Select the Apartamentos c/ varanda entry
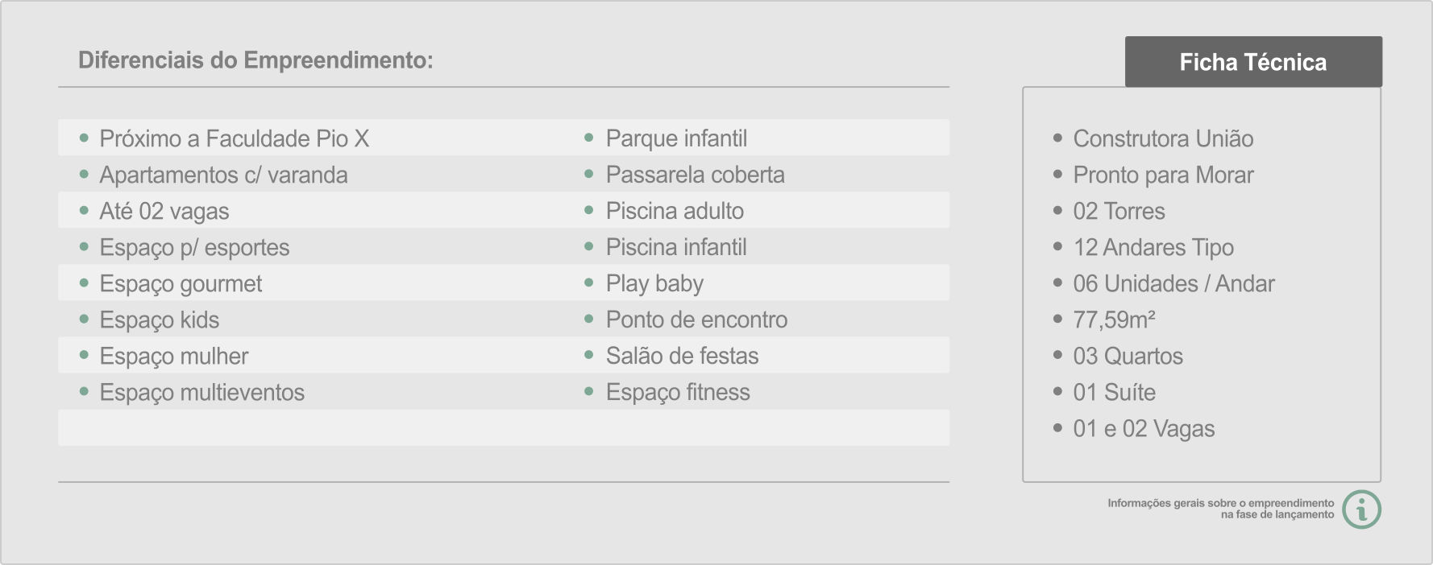The height and width of the screenshot is (565, 1433). (x=224, y=175)
